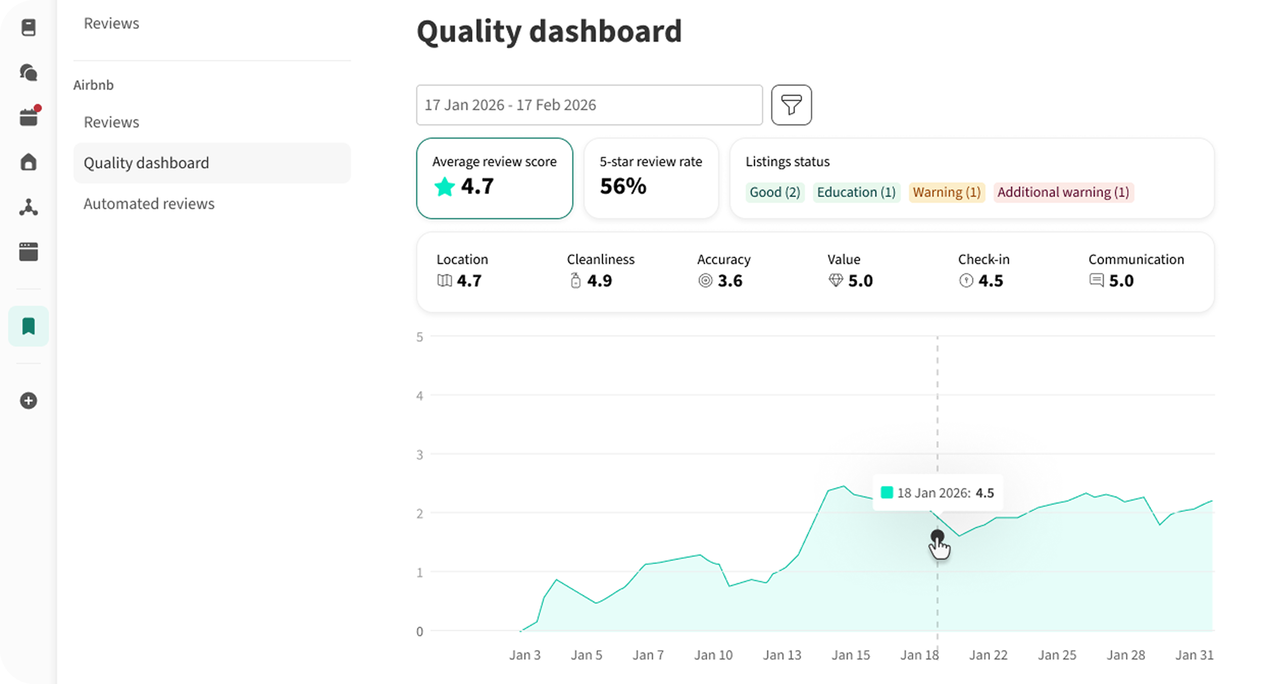The width and height of the screenshot is (1264, 684).
Task: Click the book icon in left sidebar
Action: (x=29, y=28)
